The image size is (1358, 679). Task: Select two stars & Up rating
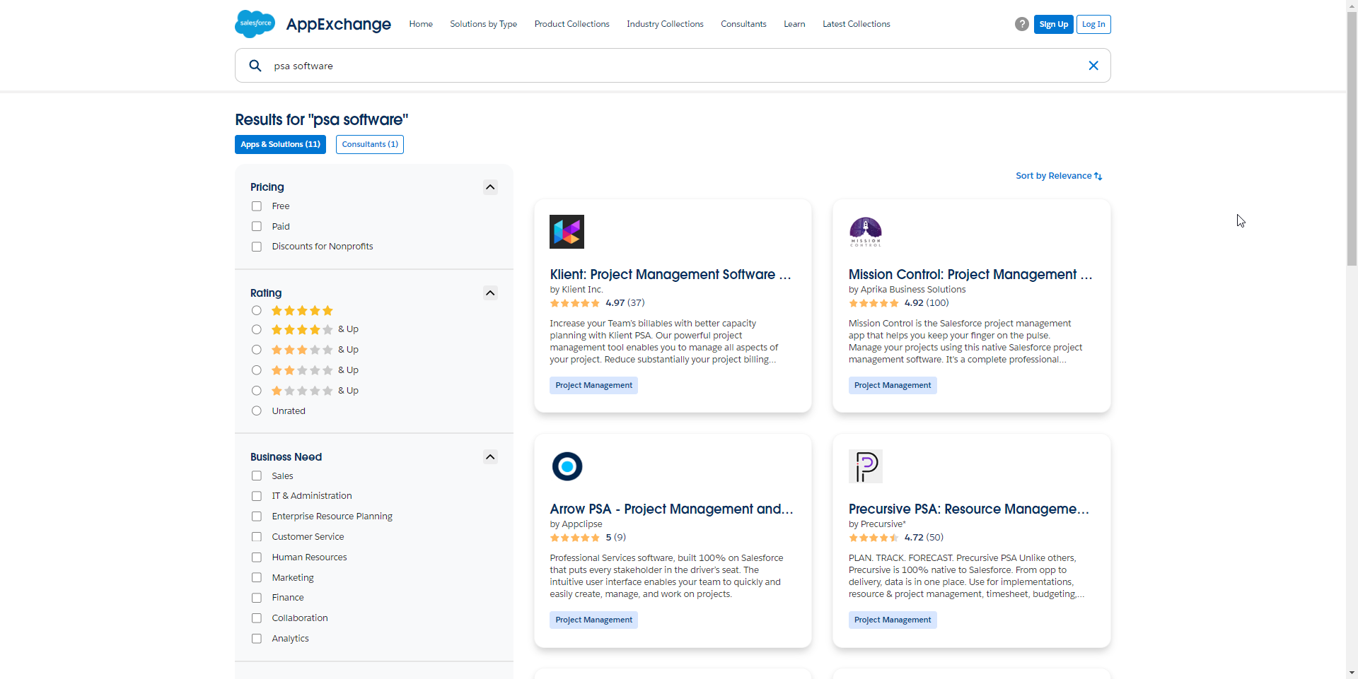point(257,370)
